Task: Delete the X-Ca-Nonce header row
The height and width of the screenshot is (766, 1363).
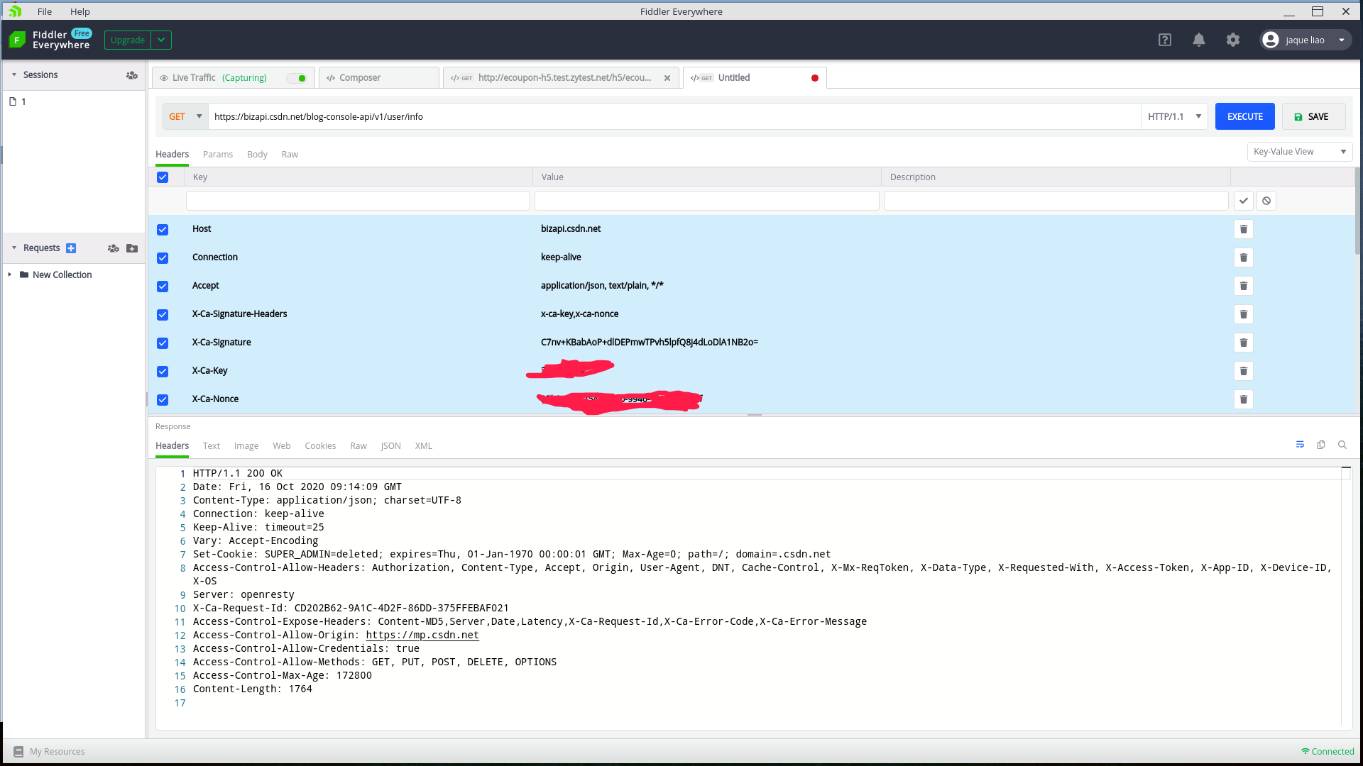Action: point(1244,399)
